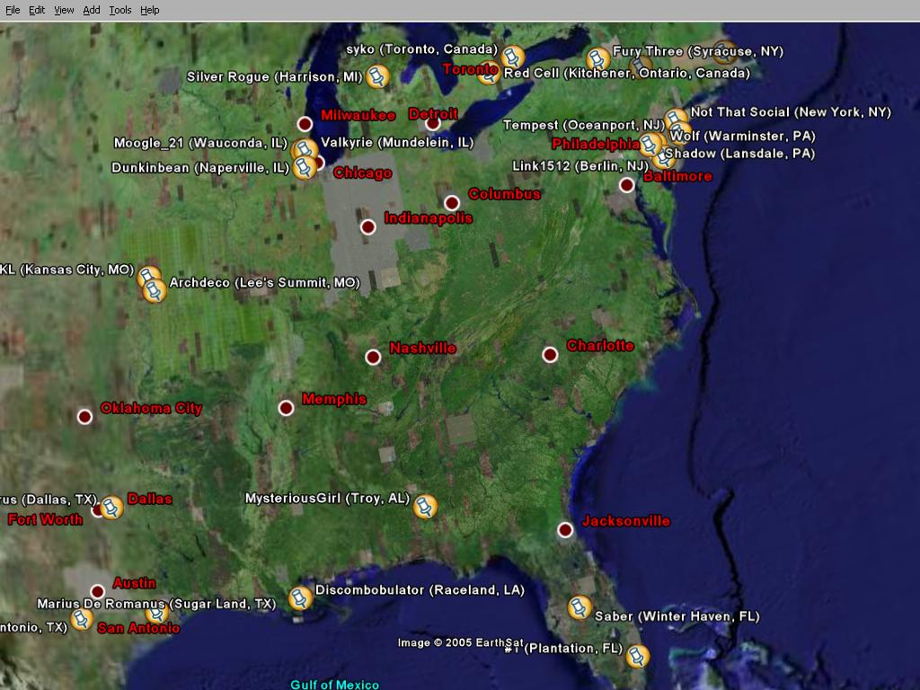Click the Silver Rogue (Harrison, MI) pushpin
The image size is (920, 690).
378,76
